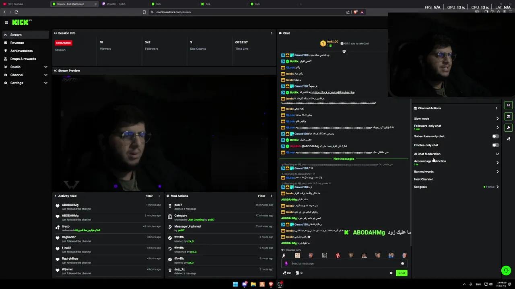This screenshot has height=289, width=515.
Task: Send message with green Chat button
Action: (x=402, y=273)
